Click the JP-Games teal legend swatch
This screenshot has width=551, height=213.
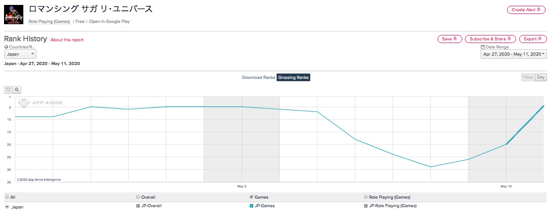tap(252, 206)
